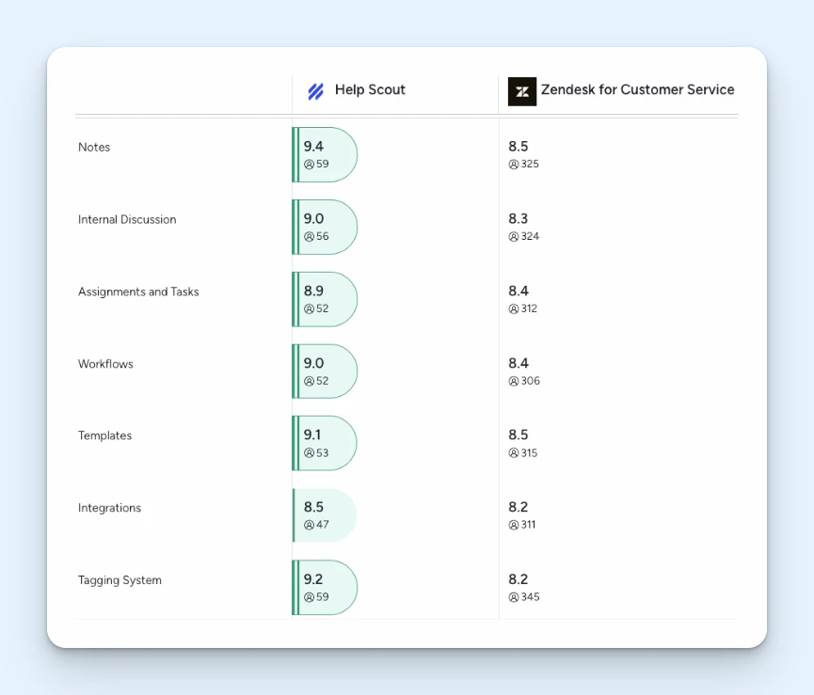Screen dimensions: 814x695
Task: Click the reviewer icon beside count 324
Action: pos(514,236)
